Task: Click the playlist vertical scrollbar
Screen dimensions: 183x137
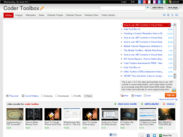Action: [x=175, y=48]
